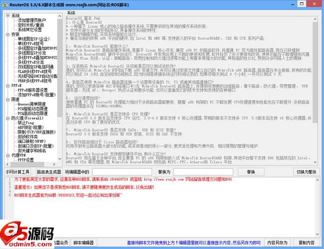Viewport: 324px width, 249px height.
Task: Collapse the PPPoE tree node
Action: pyautogui.click(x=8, y=86)
